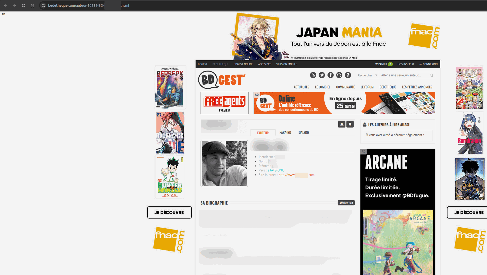Expand the Rechercher dropdown
The image size is (487, 275).
click(x=368, y=75)
